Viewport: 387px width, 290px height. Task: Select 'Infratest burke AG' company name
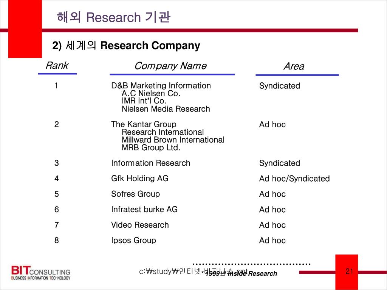[144, 209]
